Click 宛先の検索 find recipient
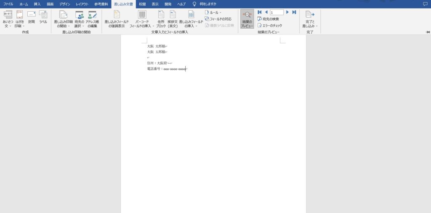431x213 pixels. (268, 19)
